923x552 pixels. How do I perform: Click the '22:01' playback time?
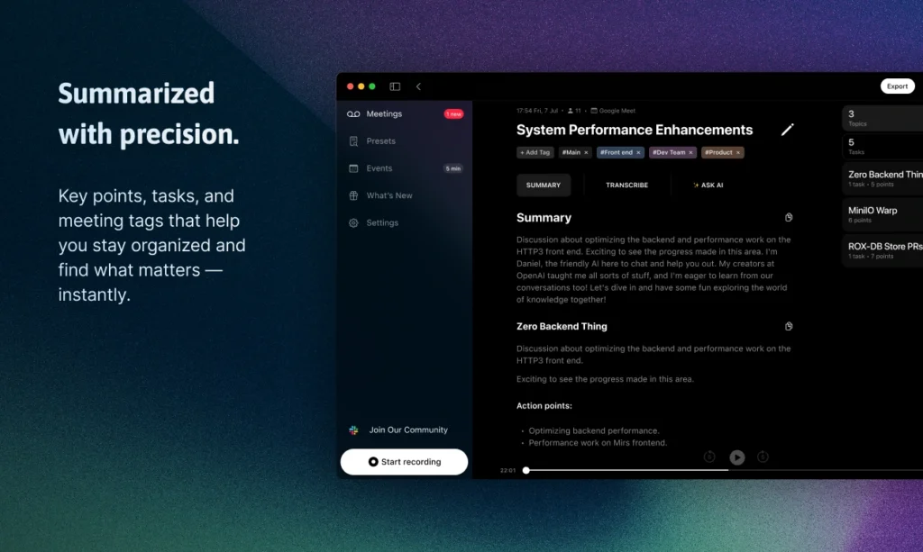click(x=507, y=470)
